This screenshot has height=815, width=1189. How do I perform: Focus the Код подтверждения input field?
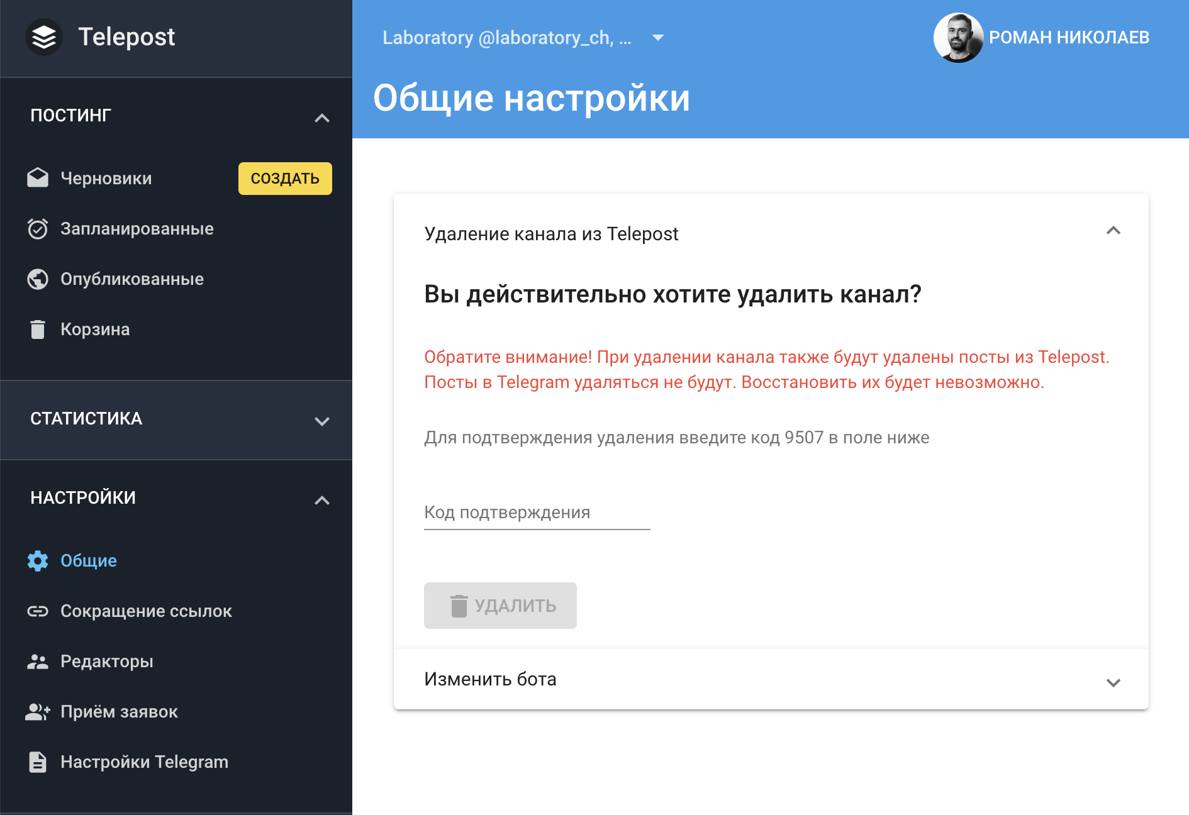pyautogui.click(x=537, y=513)
